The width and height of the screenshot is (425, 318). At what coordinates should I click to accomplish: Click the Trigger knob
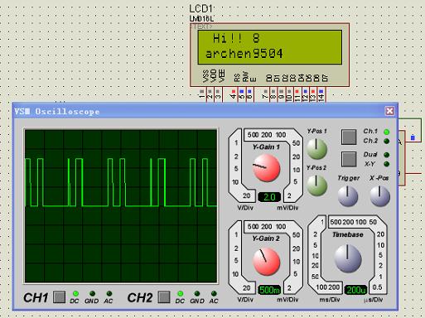click(x=348, y=196)
